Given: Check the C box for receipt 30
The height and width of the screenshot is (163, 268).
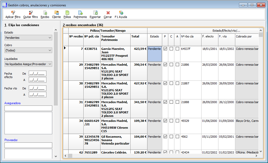Looking at the screenshot, I should (x=171, y=83).
